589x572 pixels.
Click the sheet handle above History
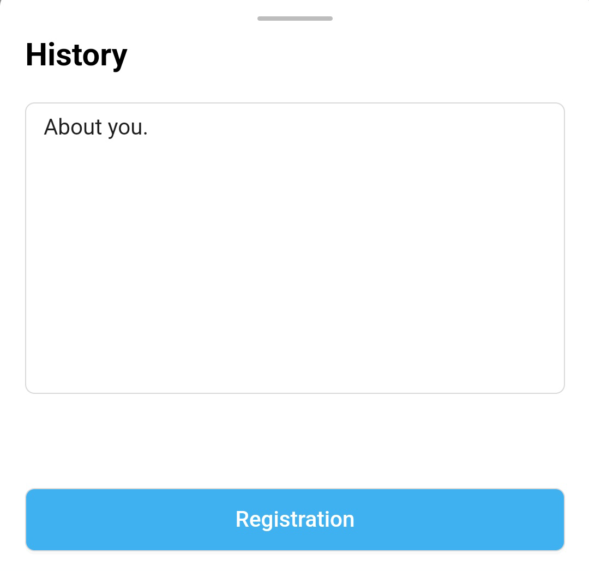point(294,19)
